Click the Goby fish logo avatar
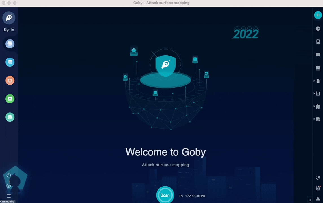Viewport: 323px width, 203px height. [9, 18]
